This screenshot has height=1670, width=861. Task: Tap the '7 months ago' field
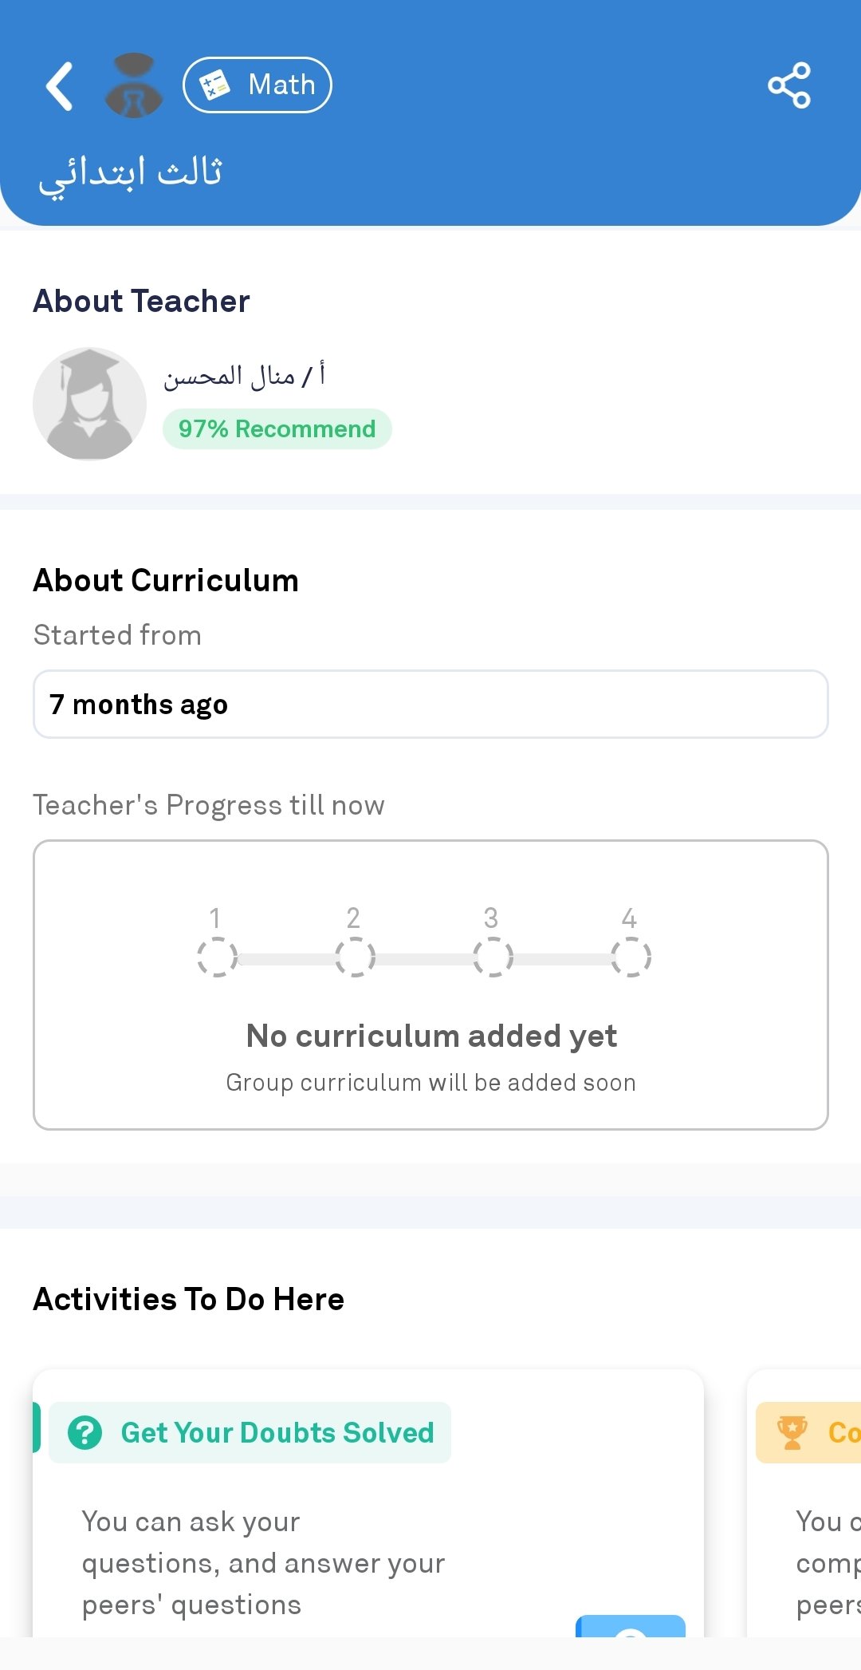(431, 705)
